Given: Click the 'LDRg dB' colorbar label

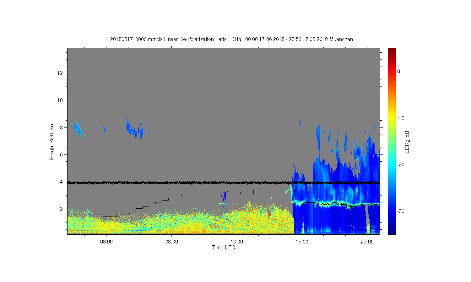Looking at the screenshot, I should 407,142.
